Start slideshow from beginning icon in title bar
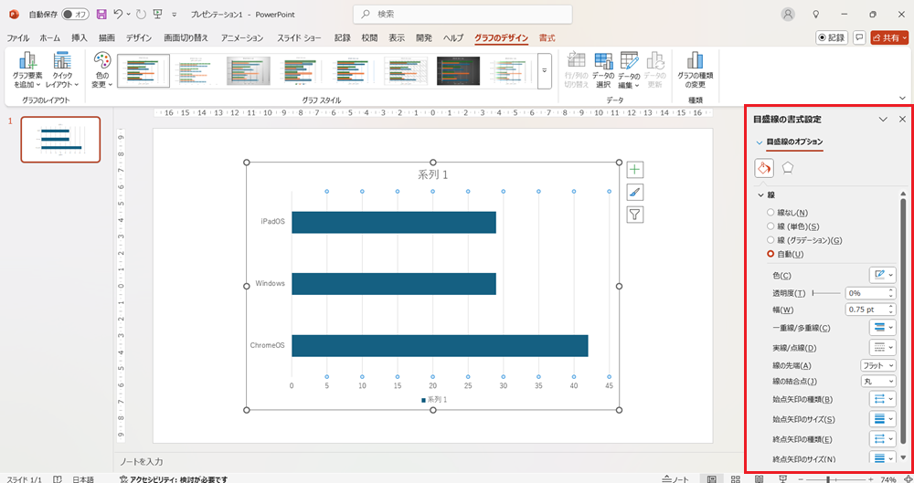This screenshot has height=483, width=914. click(157, 14)
